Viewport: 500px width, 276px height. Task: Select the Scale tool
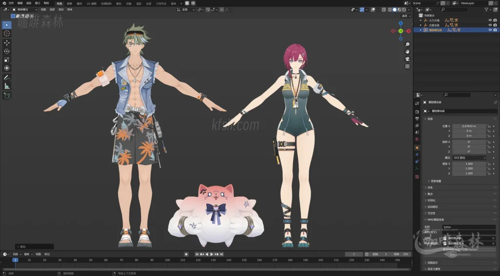(x=7, y=59)
